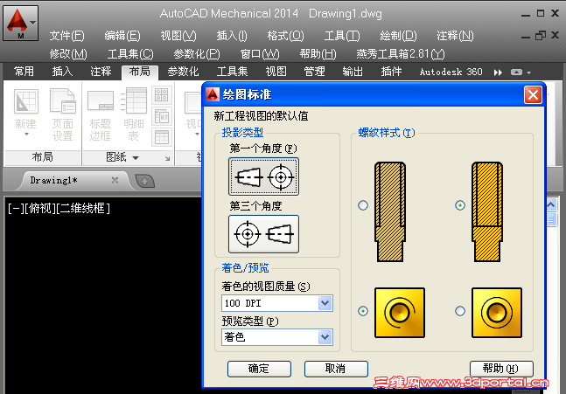Click the top right thread section thumbnail
566x394 pixels.
click(487, 212)
